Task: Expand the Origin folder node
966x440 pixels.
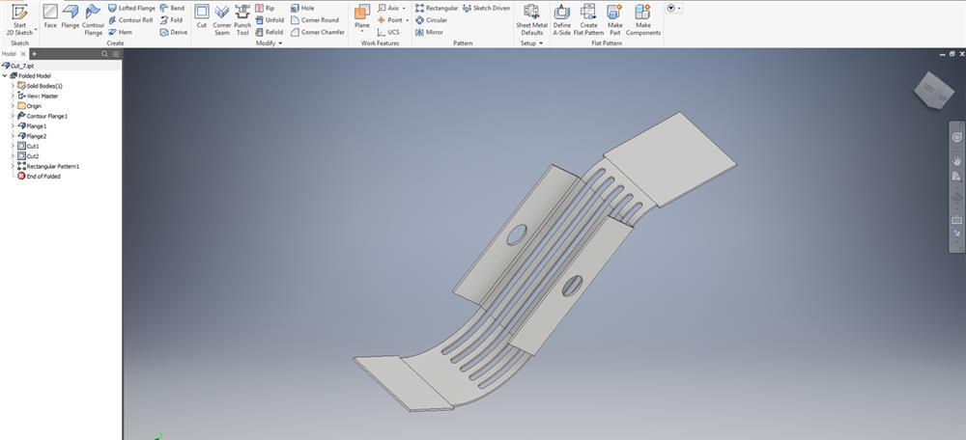Action: (x=13, y=106)
